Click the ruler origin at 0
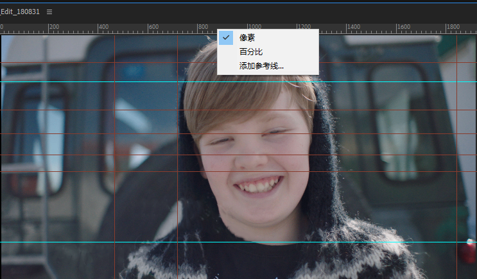The image size is (477, 279). click(x=2, y=28)
